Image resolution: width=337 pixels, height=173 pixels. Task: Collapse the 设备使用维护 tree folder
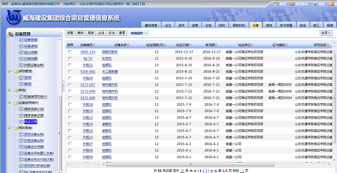point(10,103)
